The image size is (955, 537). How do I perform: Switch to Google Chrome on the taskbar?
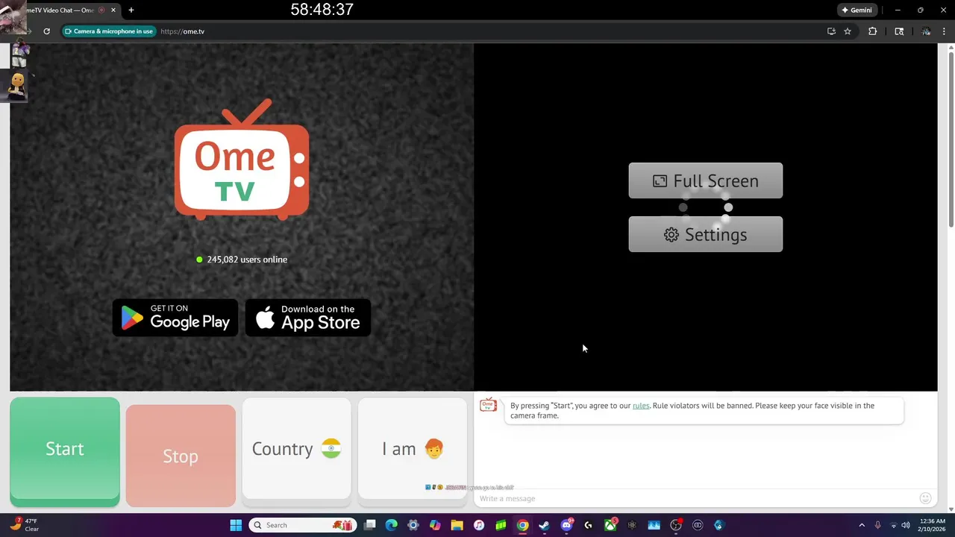click(x=523, y=525)
